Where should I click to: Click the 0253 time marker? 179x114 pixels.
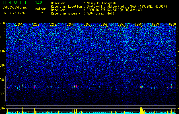(x=53, y=25)
